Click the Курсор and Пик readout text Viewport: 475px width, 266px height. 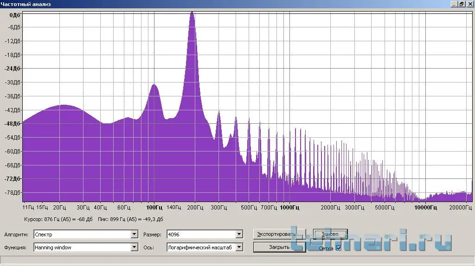click(93, 219)
